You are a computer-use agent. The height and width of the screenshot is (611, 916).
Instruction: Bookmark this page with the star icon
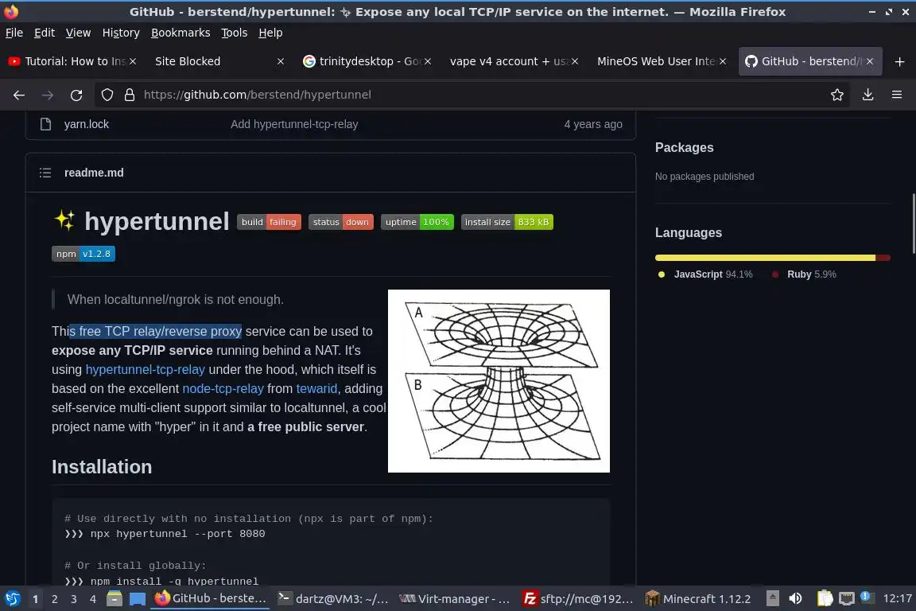pyautogui.click(x=837, y=95)
